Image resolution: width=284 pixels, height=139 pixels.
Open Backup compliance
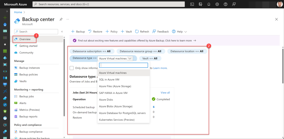click(x=31, y=132)
